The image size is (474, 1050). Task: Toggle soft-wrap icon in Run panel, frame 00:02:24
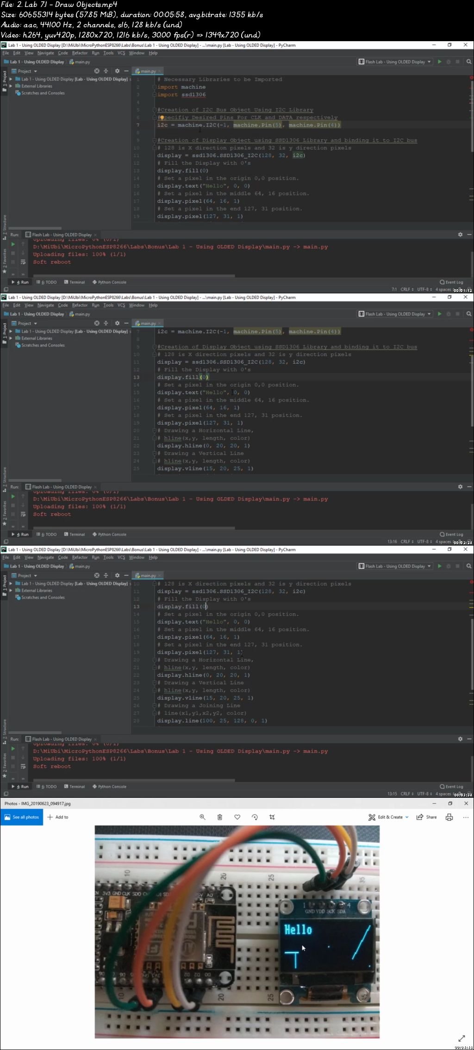coord(23,514)
